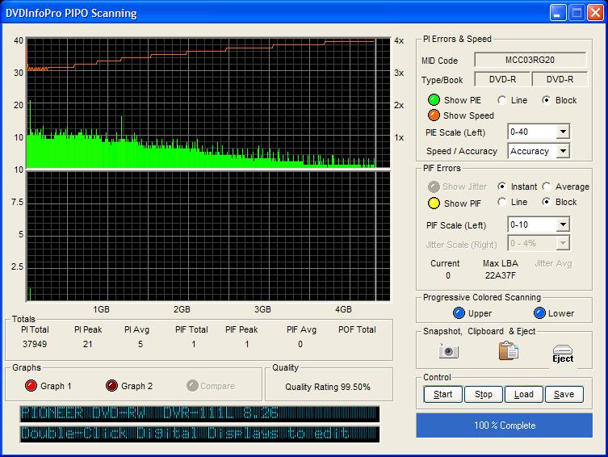The width and height of the screenshot is (608, 457).
Task: Toggle the yellow Show PIF indicator
Action: [434, 203]
